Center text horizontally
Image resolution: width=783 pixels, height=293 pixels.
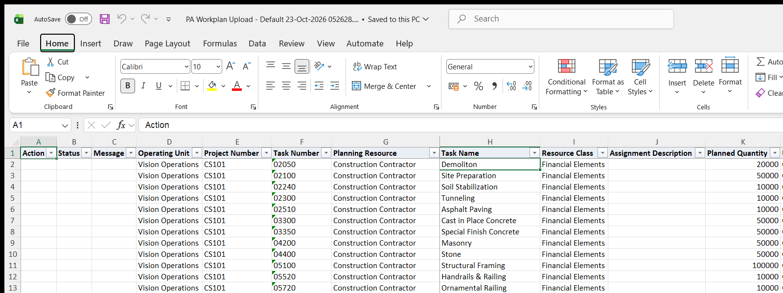pos(286,86)
